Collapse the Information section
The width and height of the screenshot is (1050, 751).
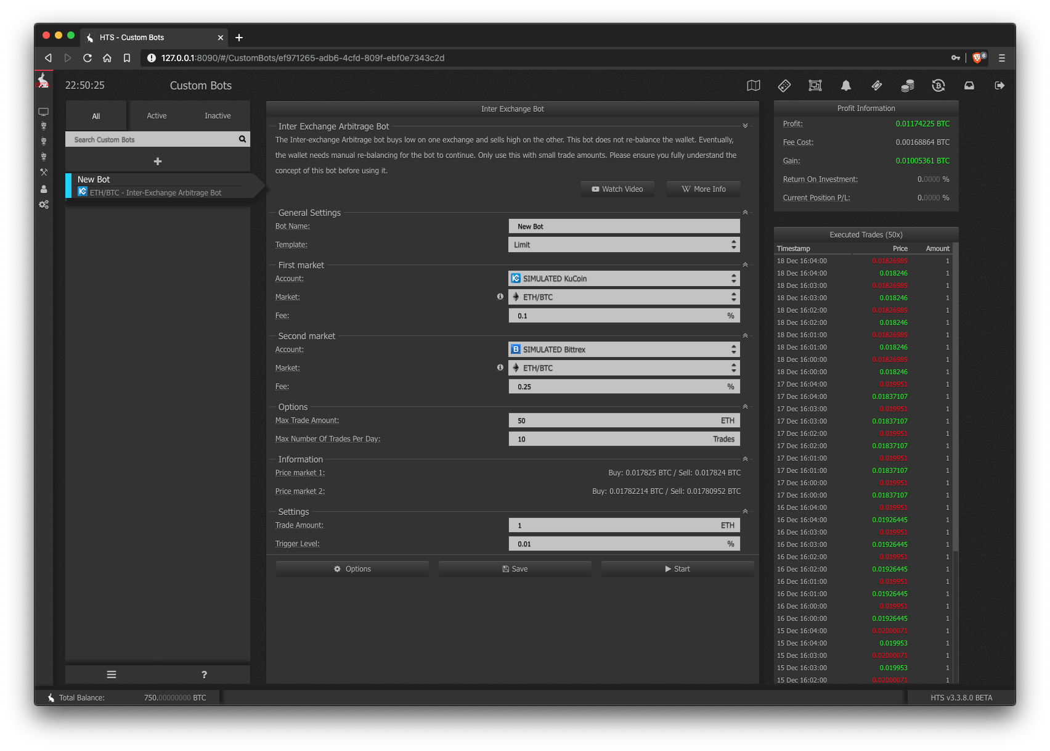(745, 459)
